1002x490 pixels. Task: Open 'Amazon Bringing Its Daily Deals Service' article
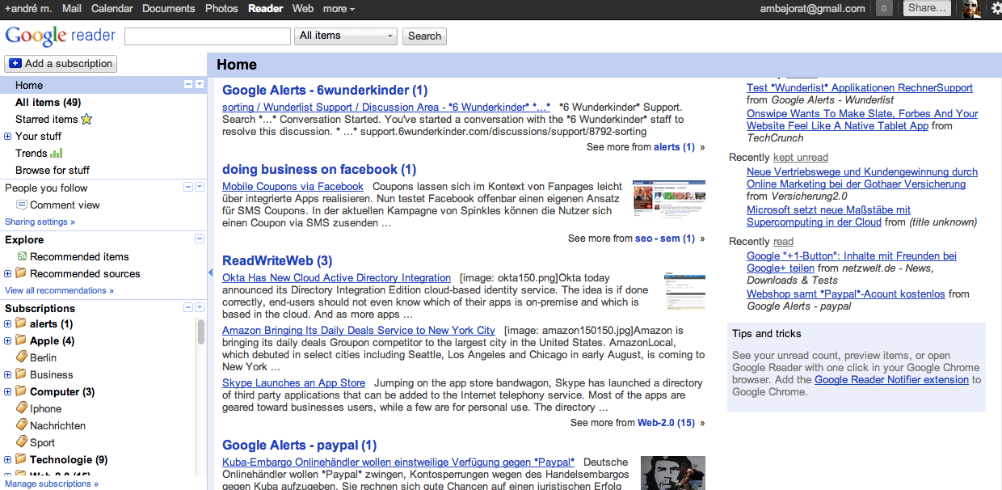pyautogui.click(x=359, y=330)
